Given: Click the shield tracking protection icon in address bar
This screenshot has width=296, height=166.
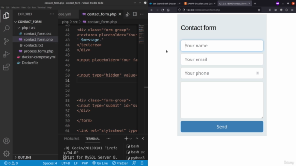Looking at the screenshot, I should 179,10.
